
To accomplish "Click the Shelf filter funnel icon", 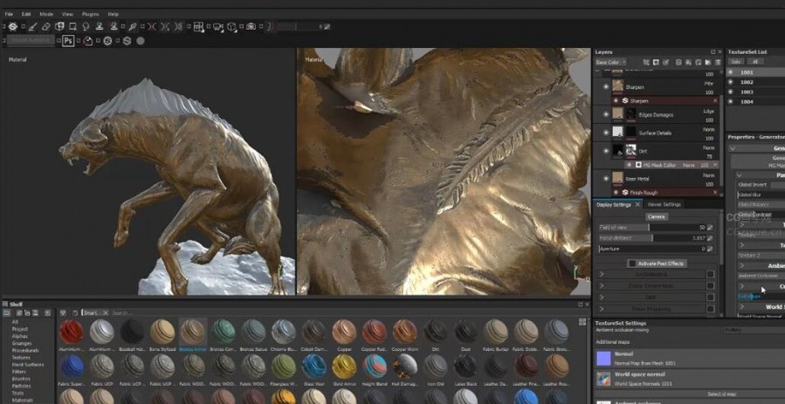I will [x=63, y=313].
